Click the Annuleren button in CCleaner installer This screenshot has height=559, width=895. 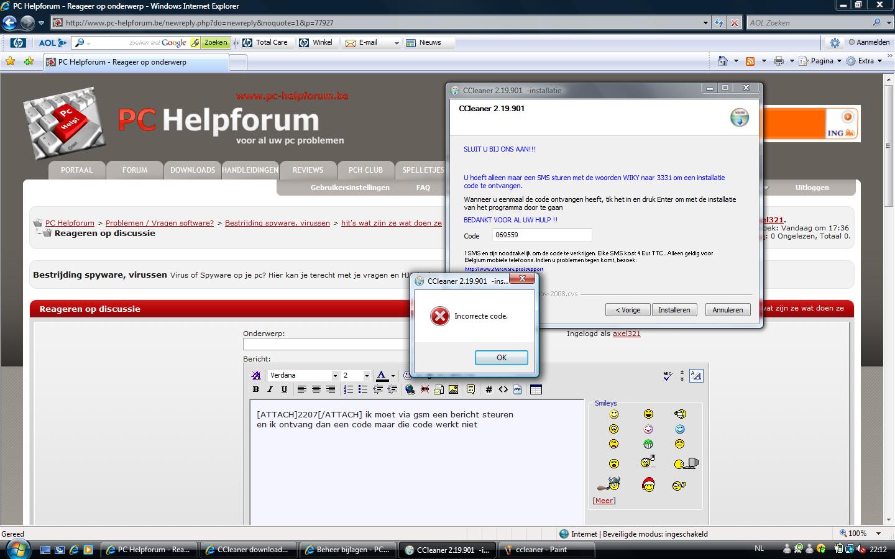click(x=728, y=310)
